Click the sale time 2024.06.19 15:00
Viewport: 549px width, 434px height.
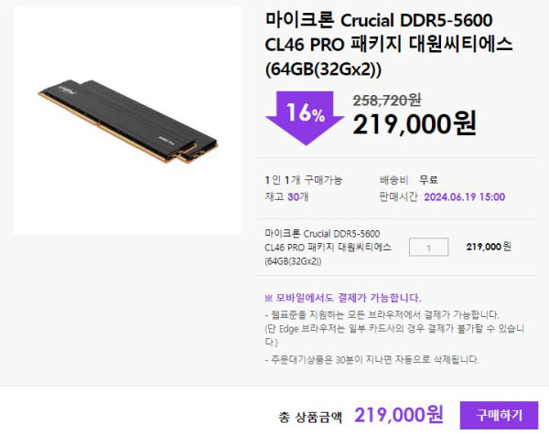[464, 196]
